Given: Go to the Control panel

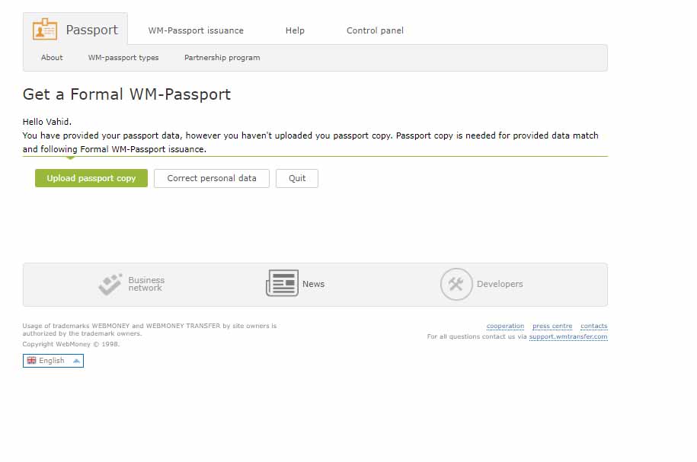Looking at the screenshot, I should [x=376, y=30].
